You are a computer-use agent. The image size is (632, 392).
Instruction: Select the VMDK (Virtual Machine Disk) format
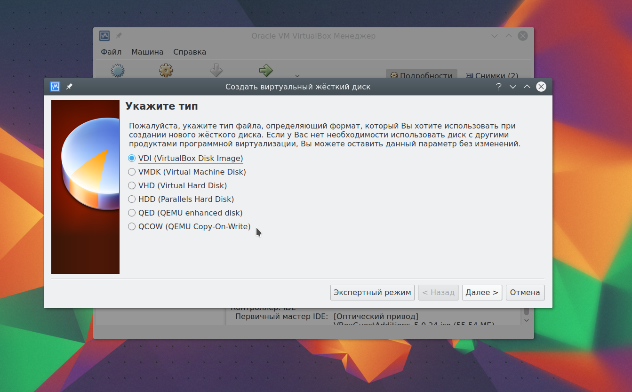(x=132, y=172)
